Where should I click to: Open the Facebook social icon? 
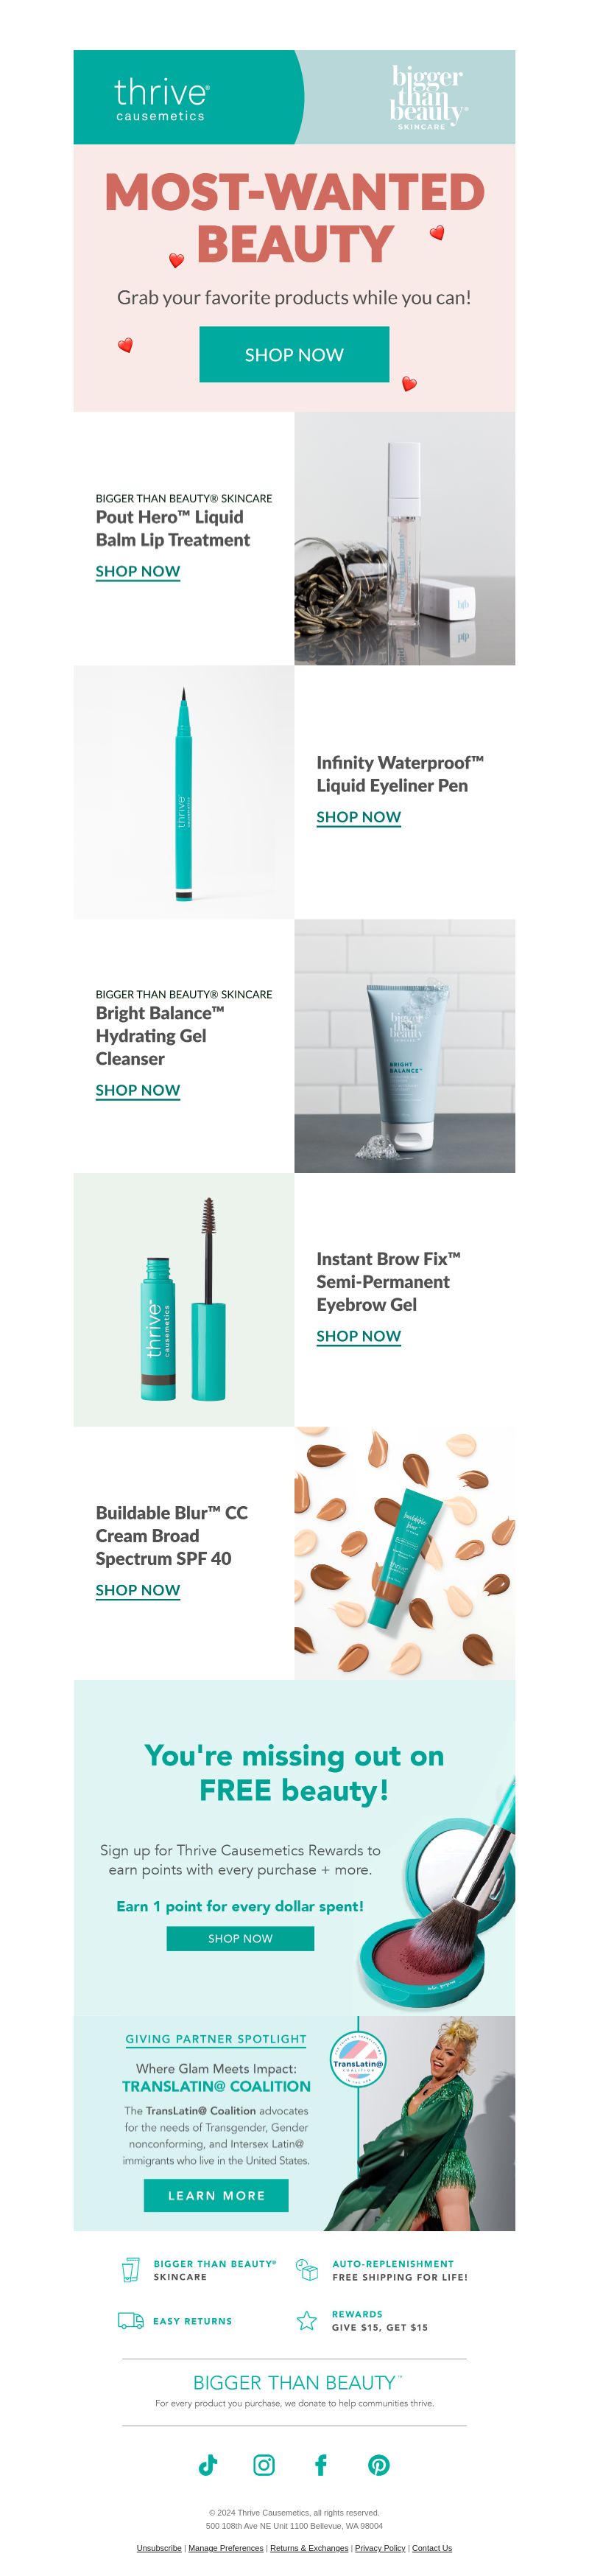[x=321, y=2464]
